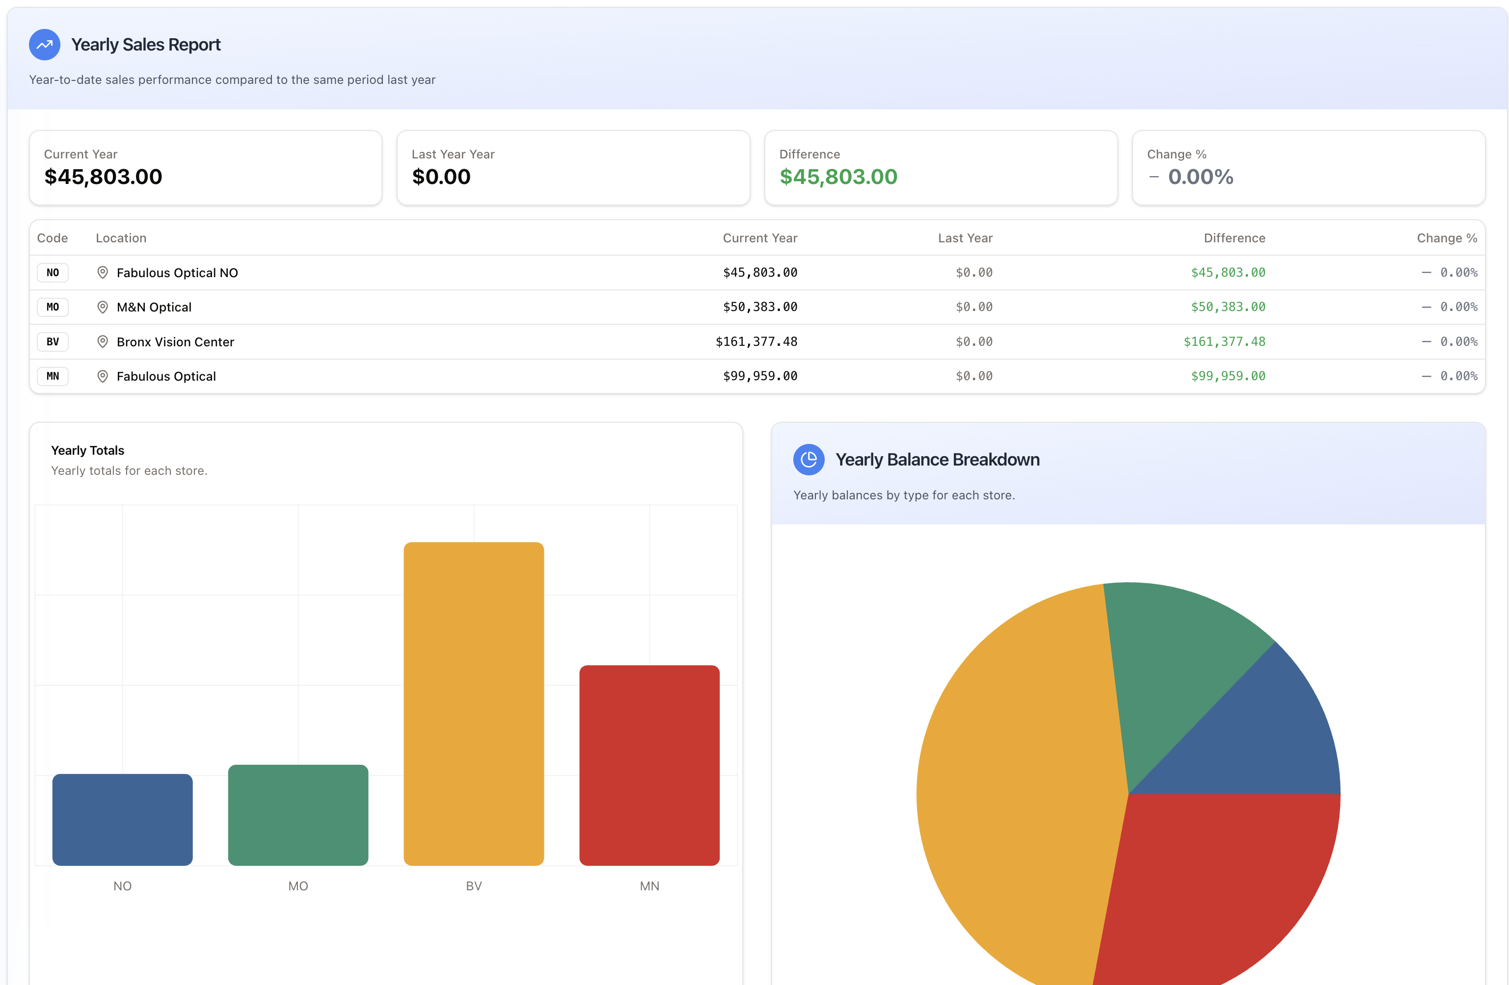Click the Difference summary card
The image size is (1509, 985).
coord(941,167)
